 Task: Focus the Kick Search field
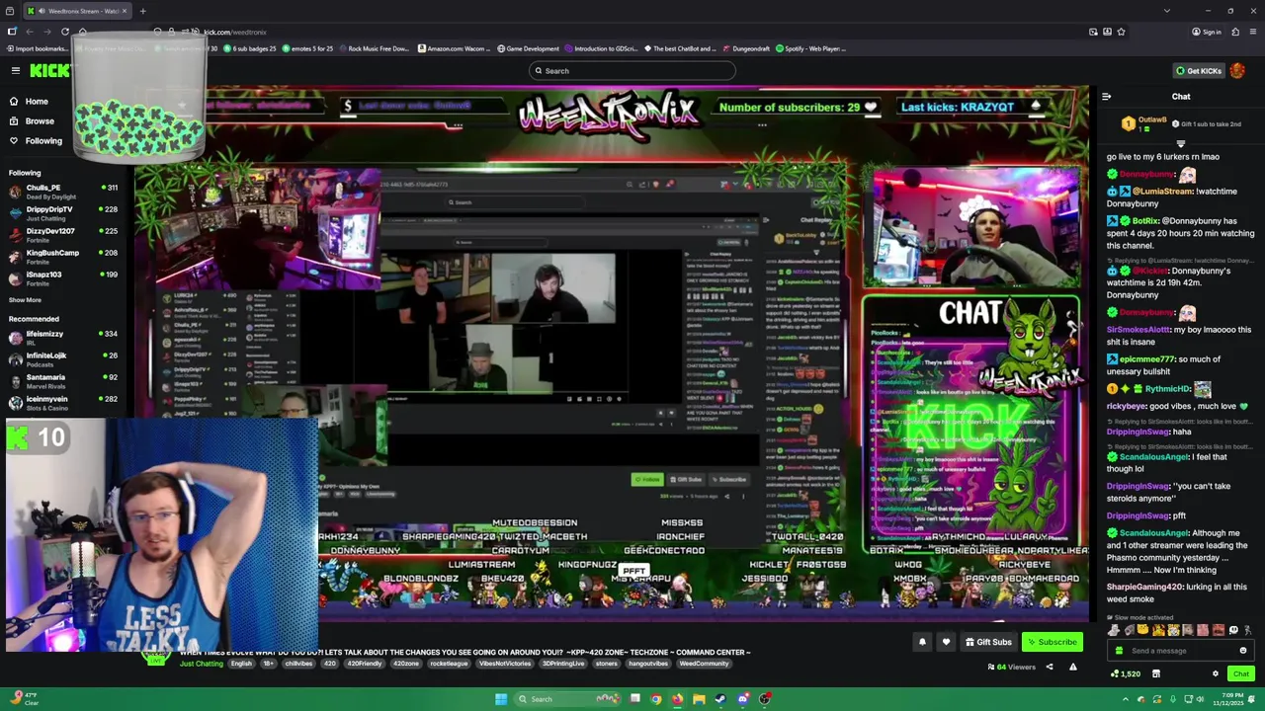tap(632, 70)
